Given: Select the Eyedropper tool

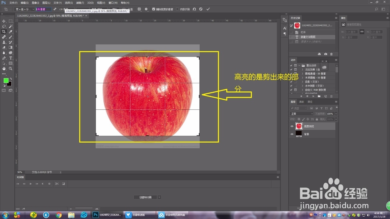Looking at the screenshot, I should pos(11,32).
